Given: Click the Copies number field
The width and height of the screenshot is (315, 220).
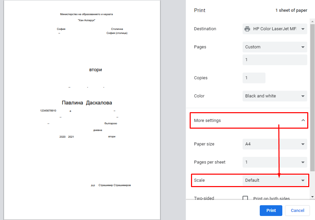Looking at the screenshot, I should pyautogui.click(x=254, y=78).
